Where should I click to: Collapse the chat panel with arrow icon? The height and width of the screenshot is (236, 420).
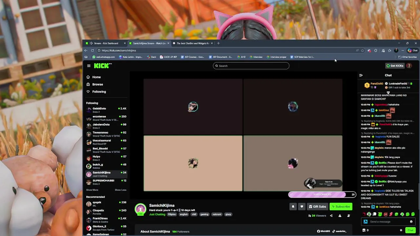tap(361, 75)
